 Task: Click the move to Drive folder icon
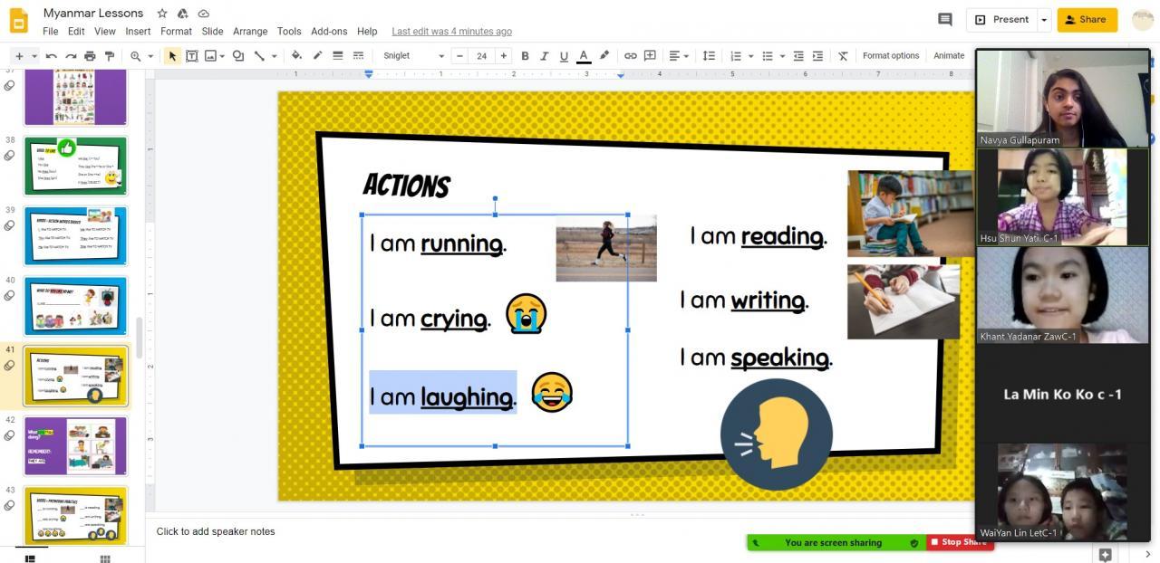coord(182,14)
